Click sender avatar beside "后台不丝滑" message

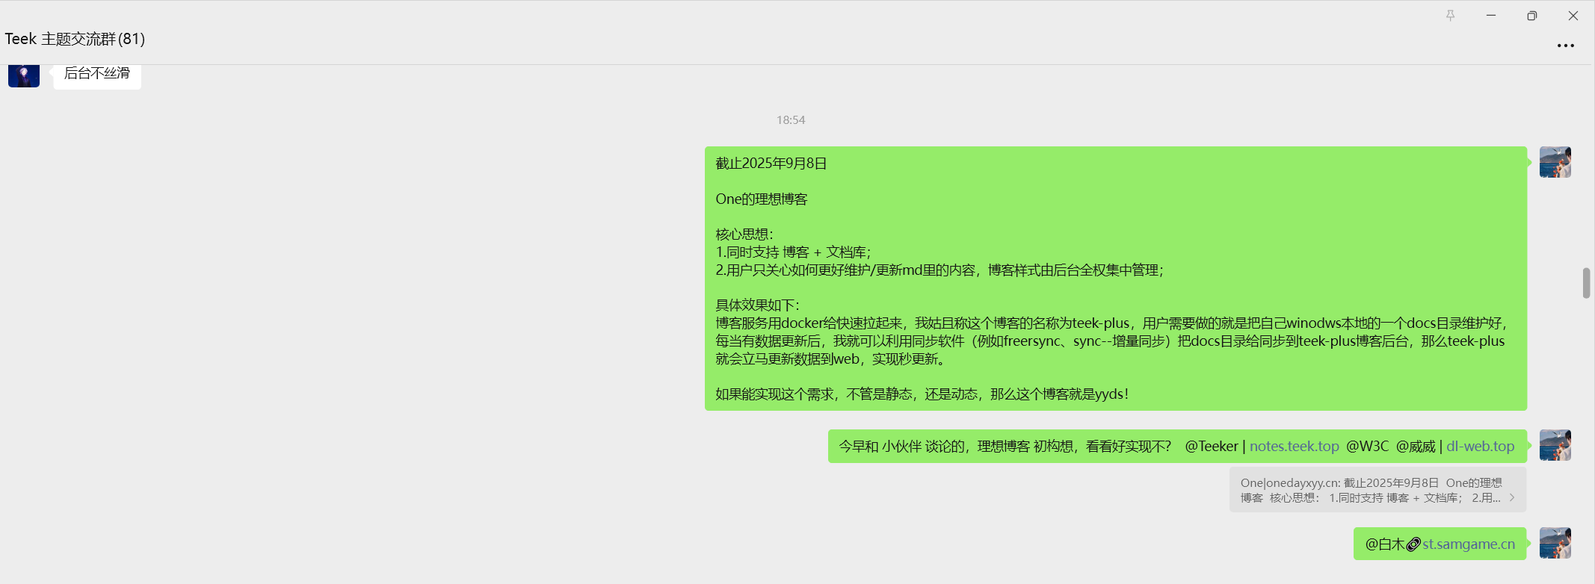tap(24, 75)
